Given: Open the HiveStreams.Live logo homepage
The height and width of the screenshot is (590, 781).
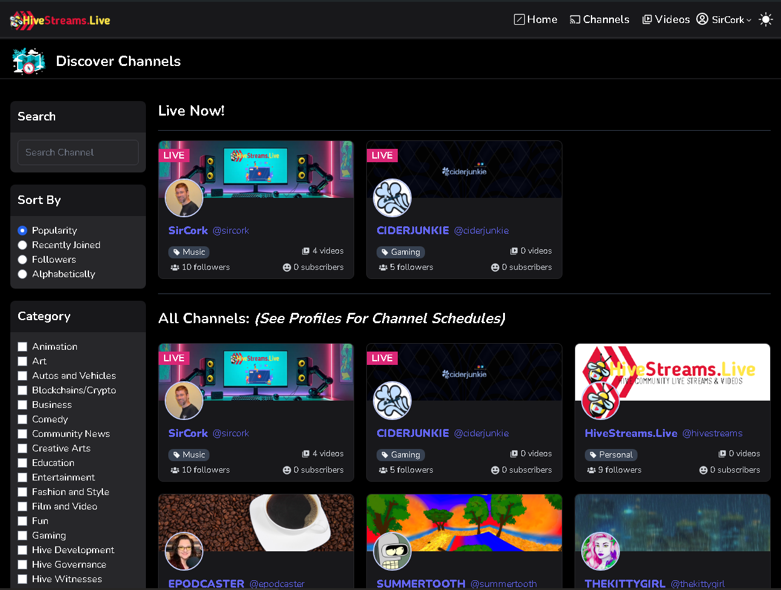Looking at the screenshot, I should coord(60,20).
